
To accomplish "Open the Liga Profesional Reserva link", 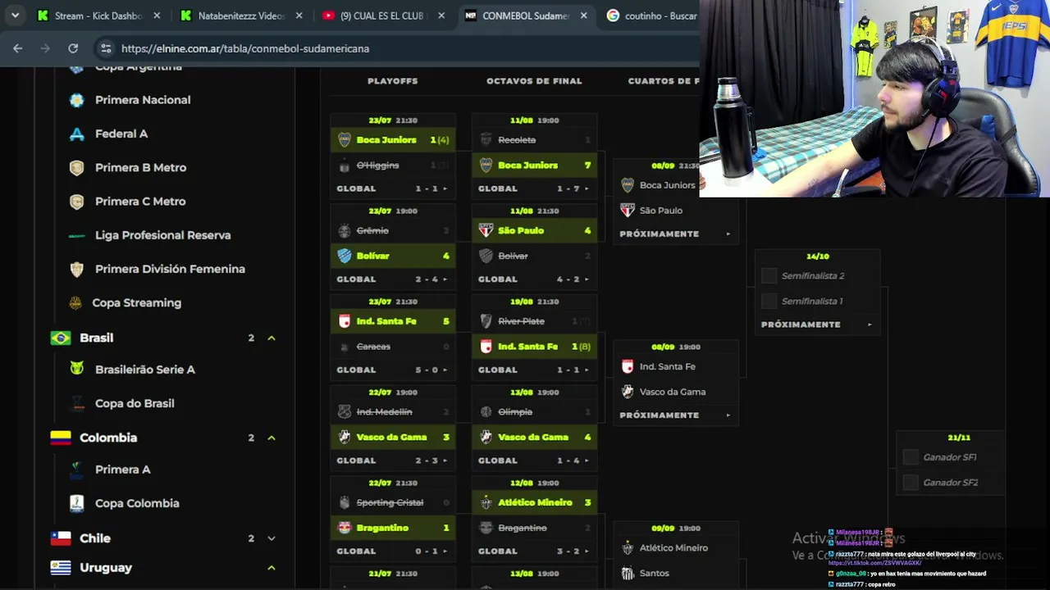I will [162, 235].
